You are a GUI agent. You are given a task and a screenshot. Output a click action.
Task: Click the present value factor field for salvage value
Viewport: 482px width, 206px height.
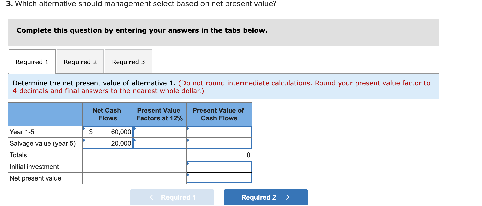point(159,143)
